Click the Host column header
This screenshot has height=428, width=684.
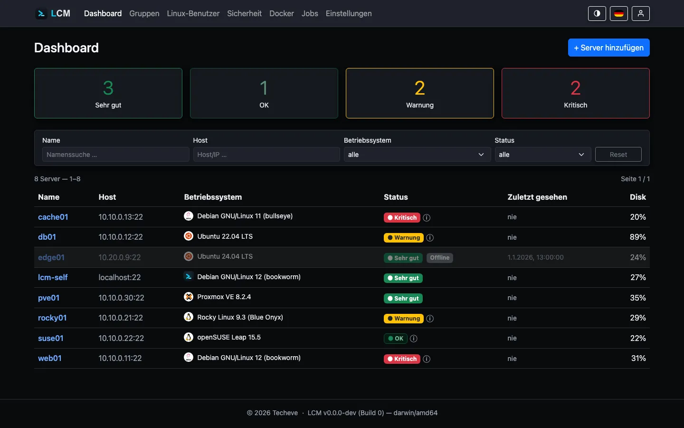coord(107,197)
